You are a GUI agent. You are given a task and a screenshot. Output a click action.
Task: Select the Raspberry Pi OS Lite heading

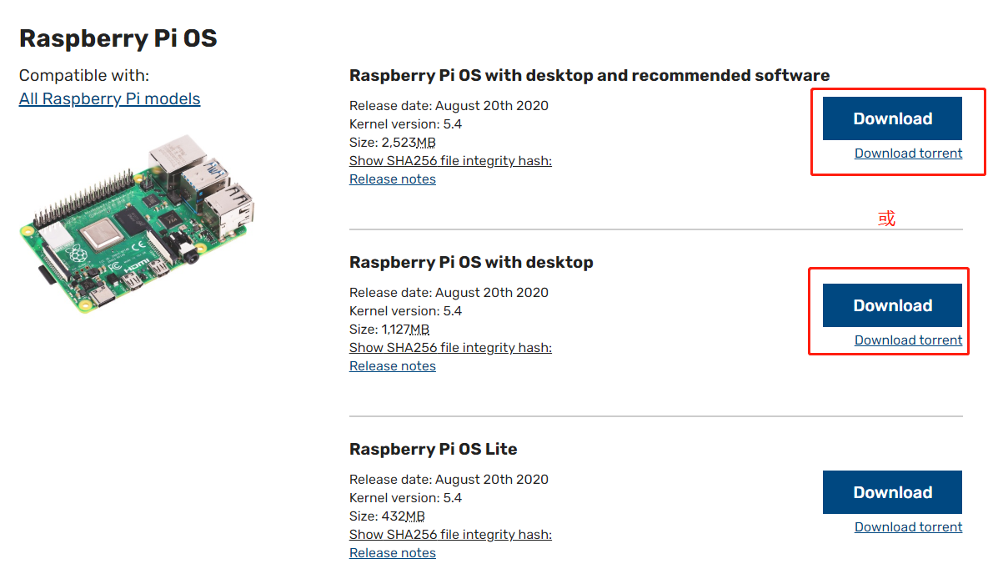point(433,449)
